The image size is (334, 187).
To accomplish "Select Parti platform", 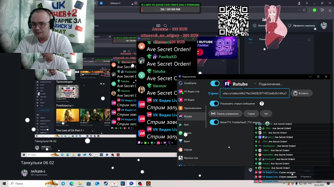I will point(191,125).
